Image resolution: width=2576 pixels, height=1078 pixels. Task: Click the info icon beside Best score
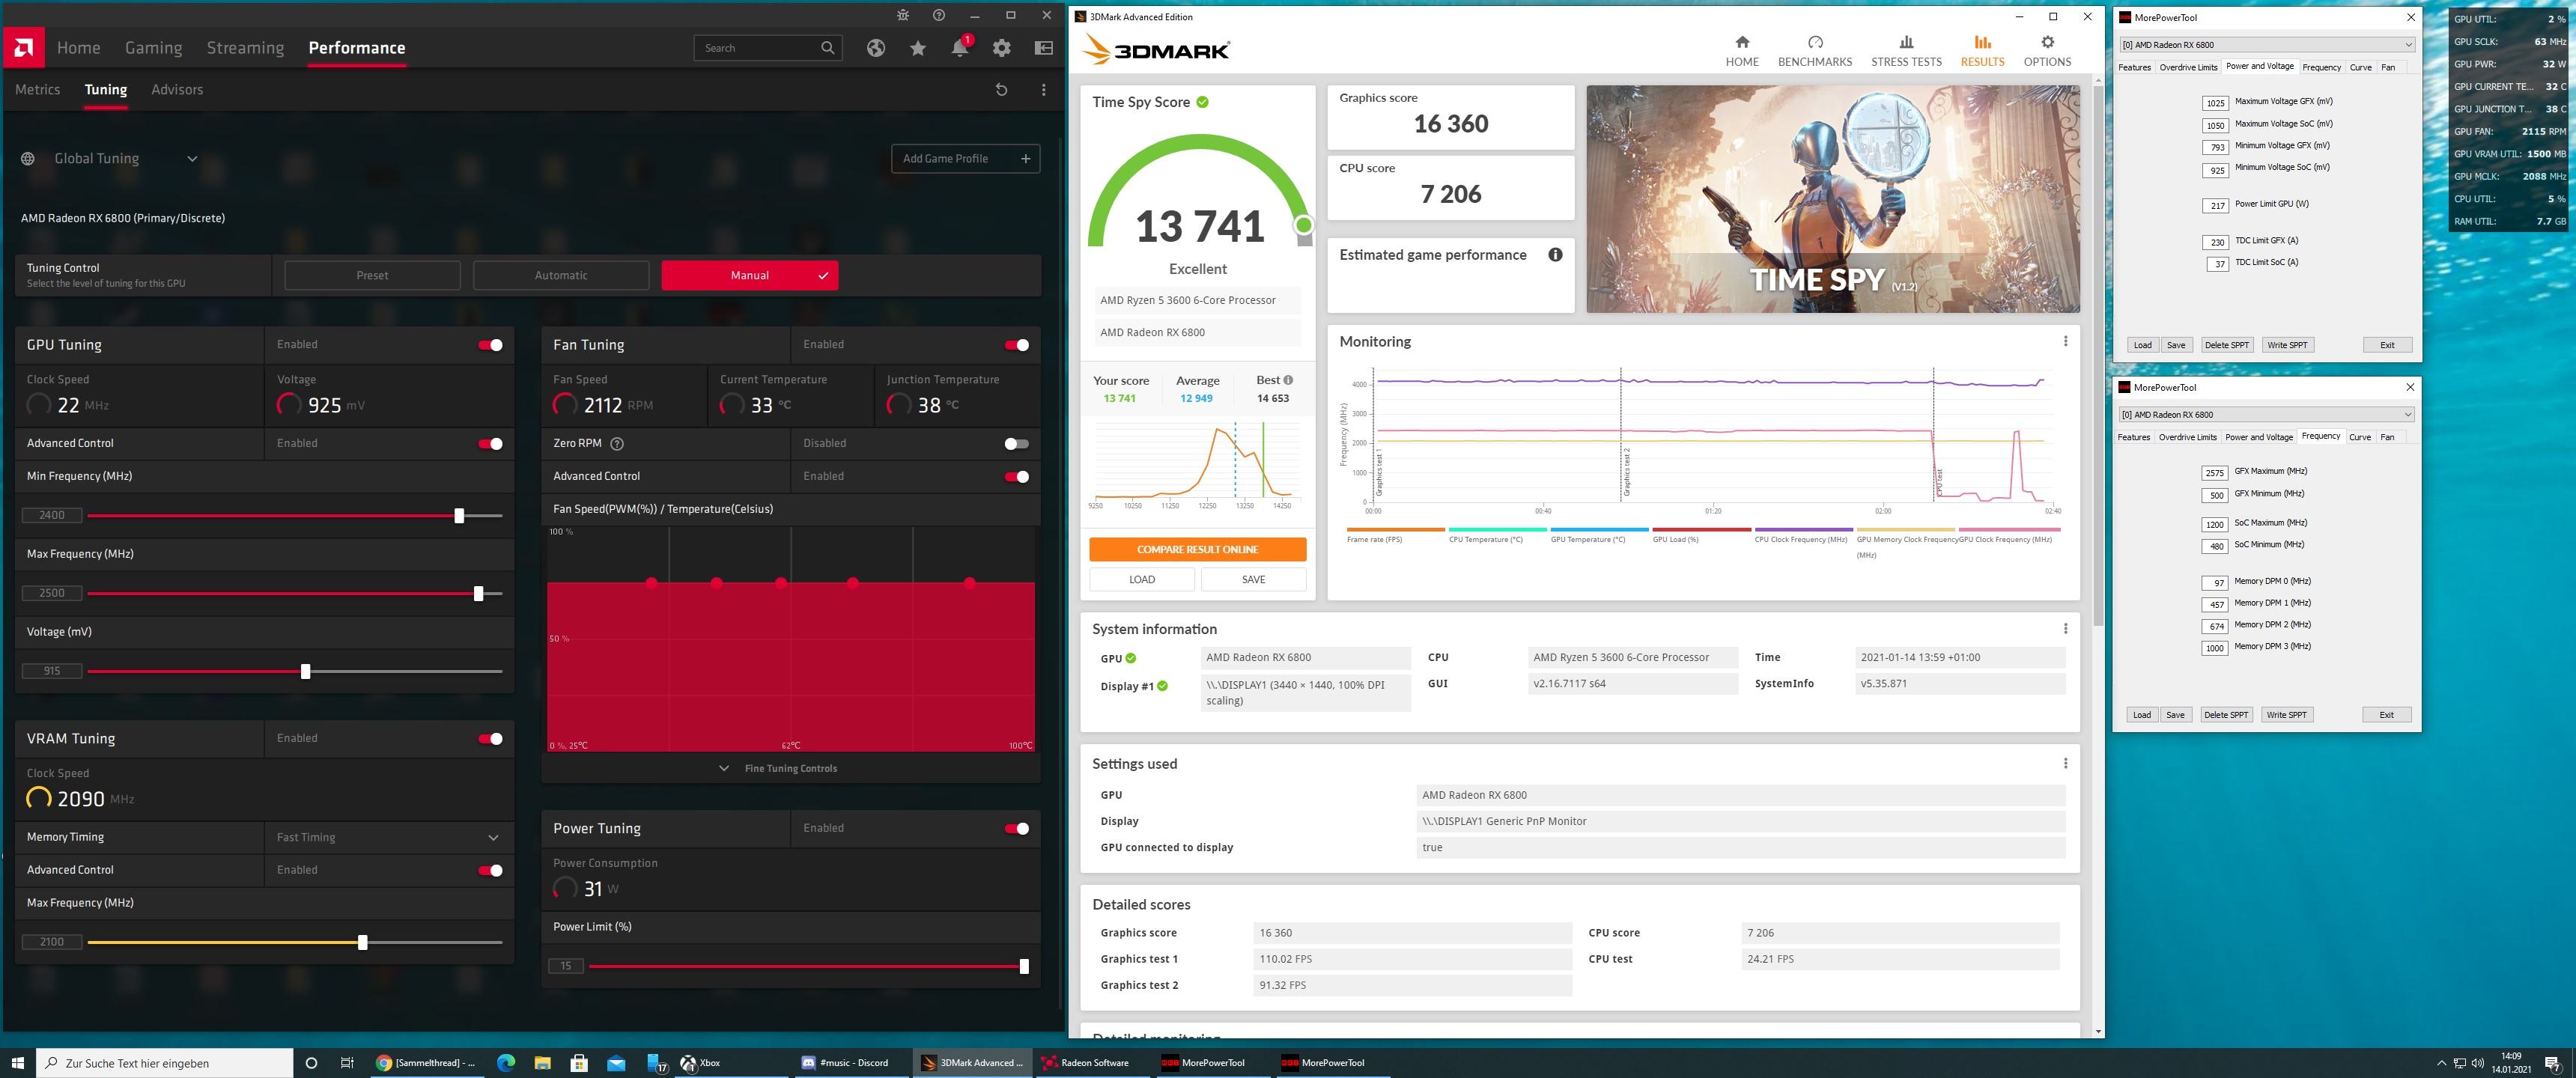point(1288,380)
